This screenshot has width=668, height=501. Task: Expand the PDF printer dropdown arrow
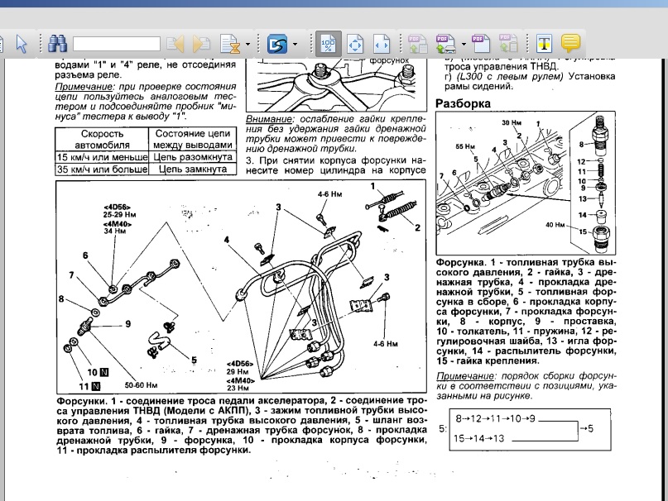[464, 44]
